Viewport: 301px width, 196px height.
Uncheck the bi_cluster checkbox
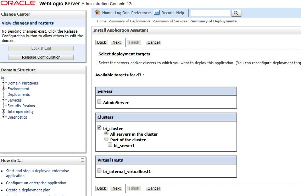click(x=99, y=127)
